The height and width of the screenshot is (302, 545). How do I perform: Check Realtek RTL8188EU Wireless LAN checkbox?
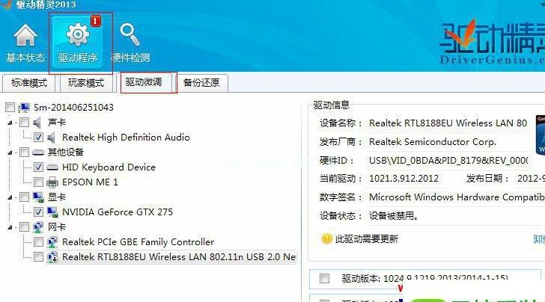pos(38,257)
